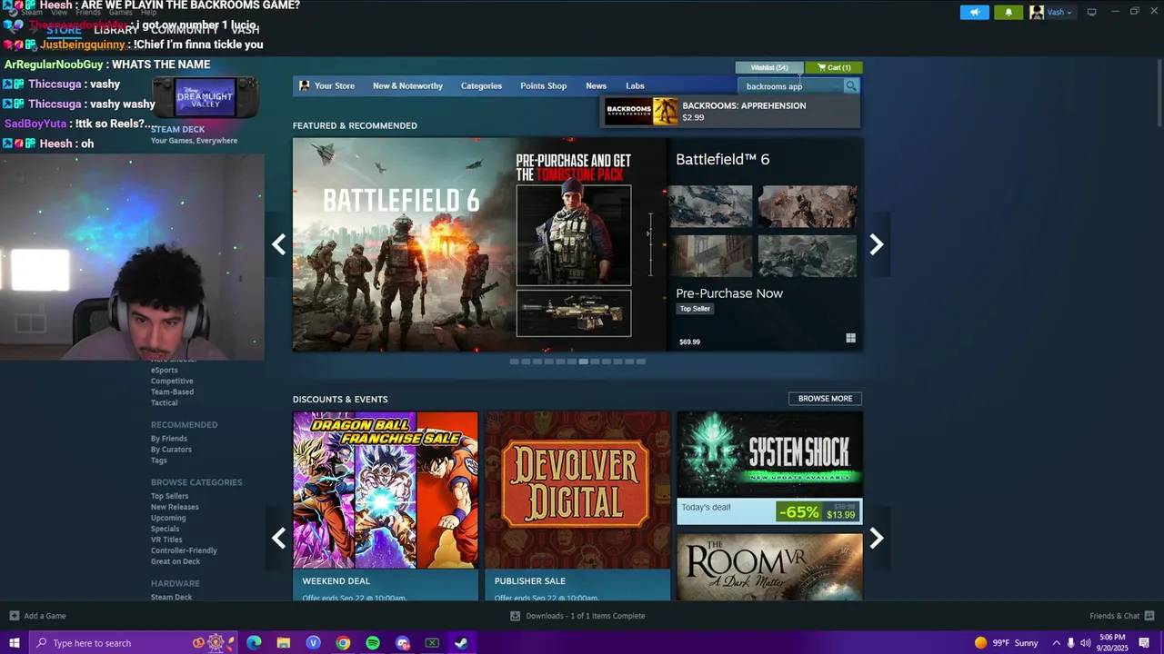Click the volume speaker tray icon
The width and height of the screenshot is (1164, 654).
pyautogui.click(x=1085, y=643)
